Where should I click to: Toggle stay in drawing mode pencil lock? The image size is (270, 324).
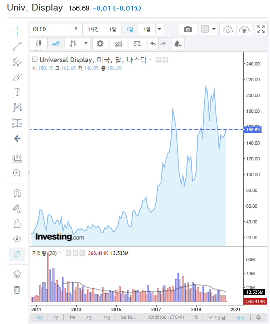coord(17,208)
